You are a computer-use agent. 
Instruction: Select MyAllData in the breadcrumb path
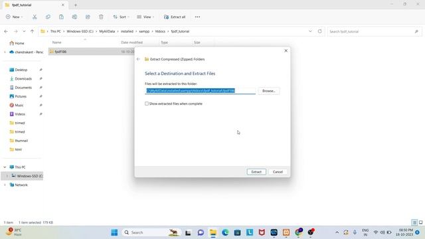[107, 31]
